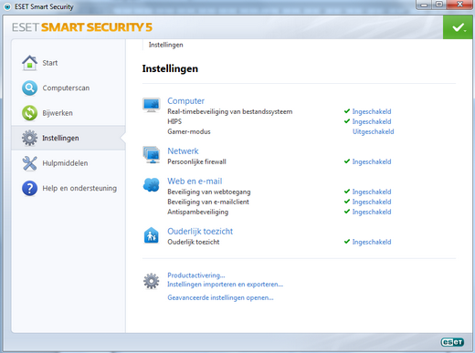
Task: Click the Computer monitor icon
Action: (x=152, y=105)
